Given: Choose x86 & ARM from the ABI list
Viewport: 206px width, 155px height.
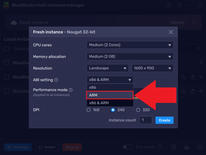Looking at the screenshot, I should tap(110, 103).
